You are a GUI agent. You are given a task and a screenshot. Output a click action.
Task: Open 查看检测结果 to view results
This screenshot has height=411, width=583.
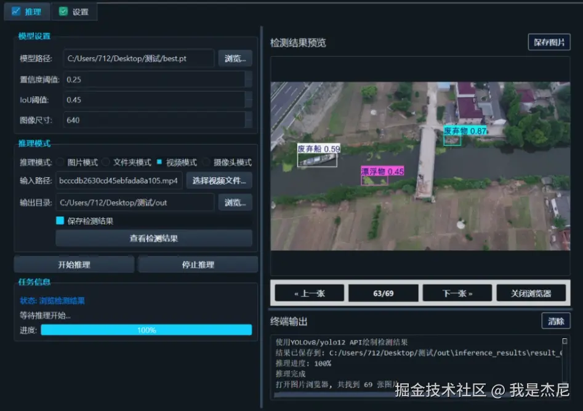pyautogui.click(x=153, y=238)
